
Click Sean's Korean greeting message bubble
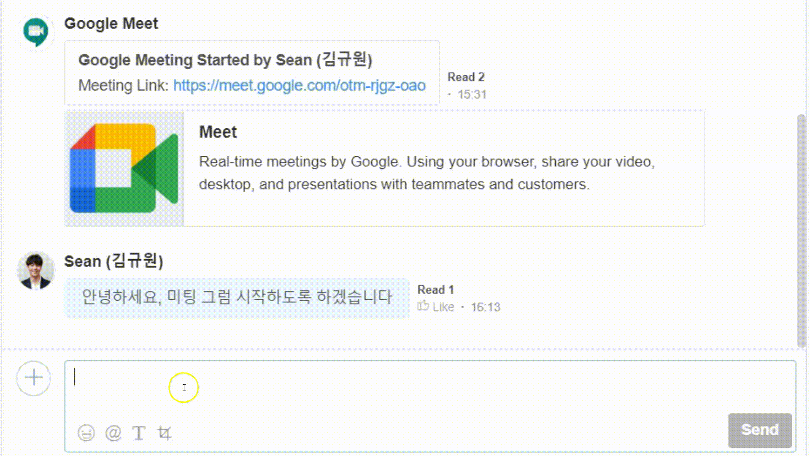click(x=237, y=297)
